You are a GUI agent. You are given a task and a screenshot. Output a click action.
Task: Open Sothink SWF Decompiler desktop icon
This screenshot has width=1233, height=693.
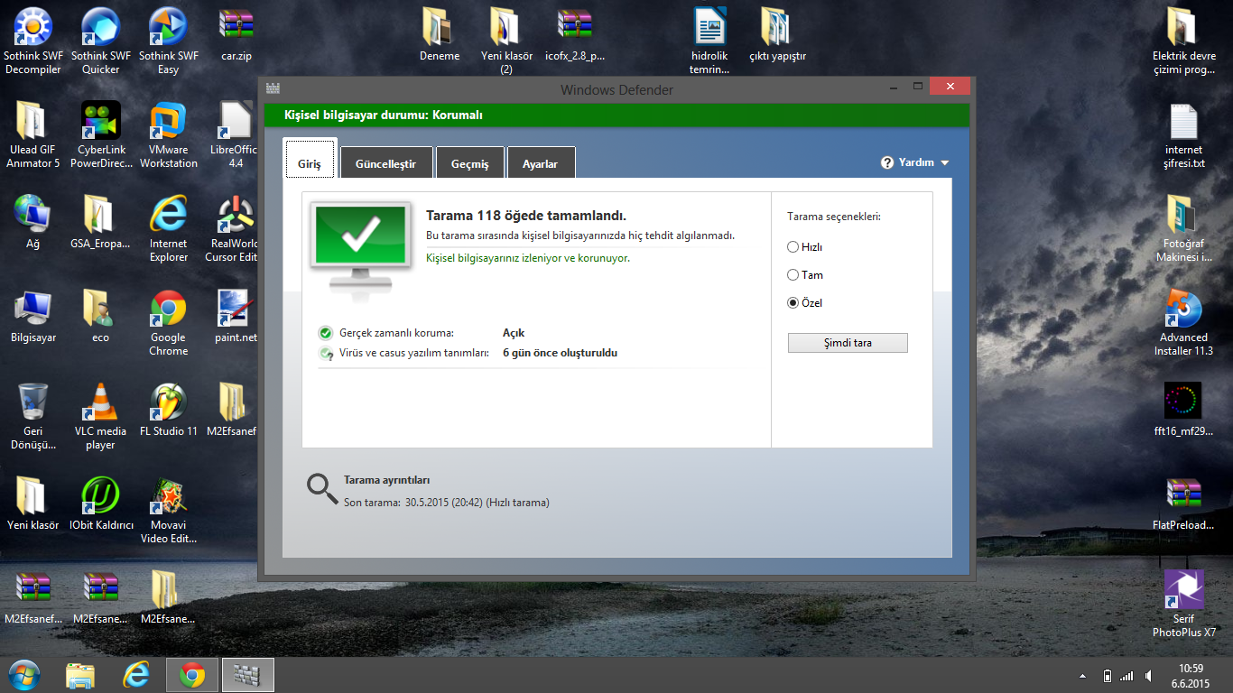(x=32, y=42)
